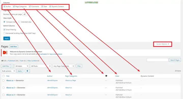Disable the Smart Filtering checkbox
Screen dimensions: 183x99
[4, 30]
